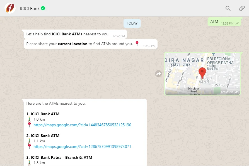Image resolution: width=249 pixels, height=166 pixels.
Task: Click the walking person emoji beside 1.1 km
Action: (x=29, y=141)
